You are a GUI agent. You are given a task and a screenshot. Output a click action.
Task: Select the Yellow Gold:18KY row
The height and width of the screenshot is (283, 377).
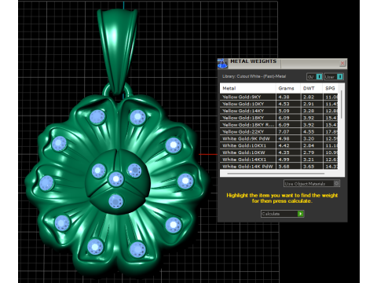pos(279,118)
